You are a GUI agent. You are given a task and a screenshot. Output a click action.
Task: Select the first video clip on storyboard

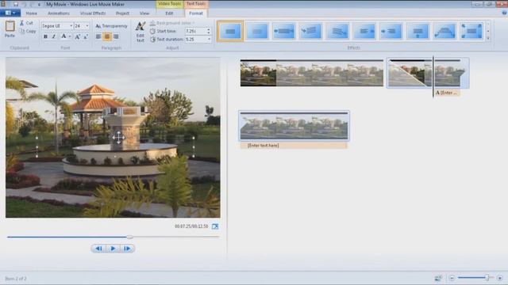coord(312,73)
